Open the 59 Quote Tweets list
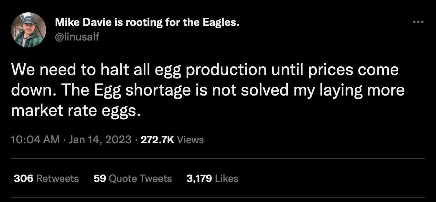Image resolution: width=436 pixels, height=202 pixels. coord(132,178)
